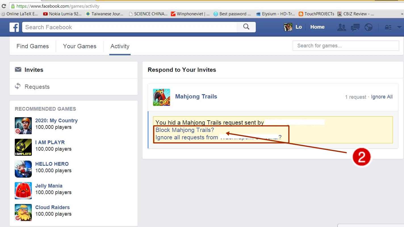Screen dimensions: 404x227
Task: Open the 2020: My Country game icon
Action: click(23, 126)
